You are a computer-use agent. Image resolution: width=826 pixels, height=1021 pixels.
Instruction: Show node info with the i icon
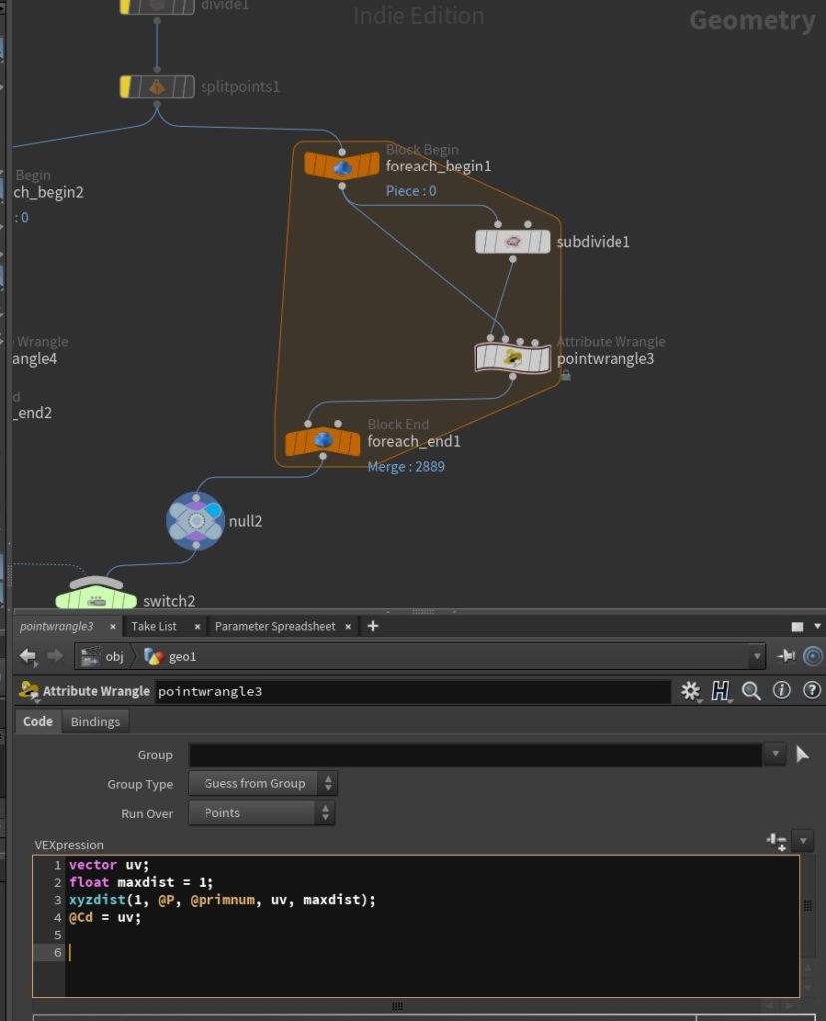pyautogui.click(x=781, y=690)
